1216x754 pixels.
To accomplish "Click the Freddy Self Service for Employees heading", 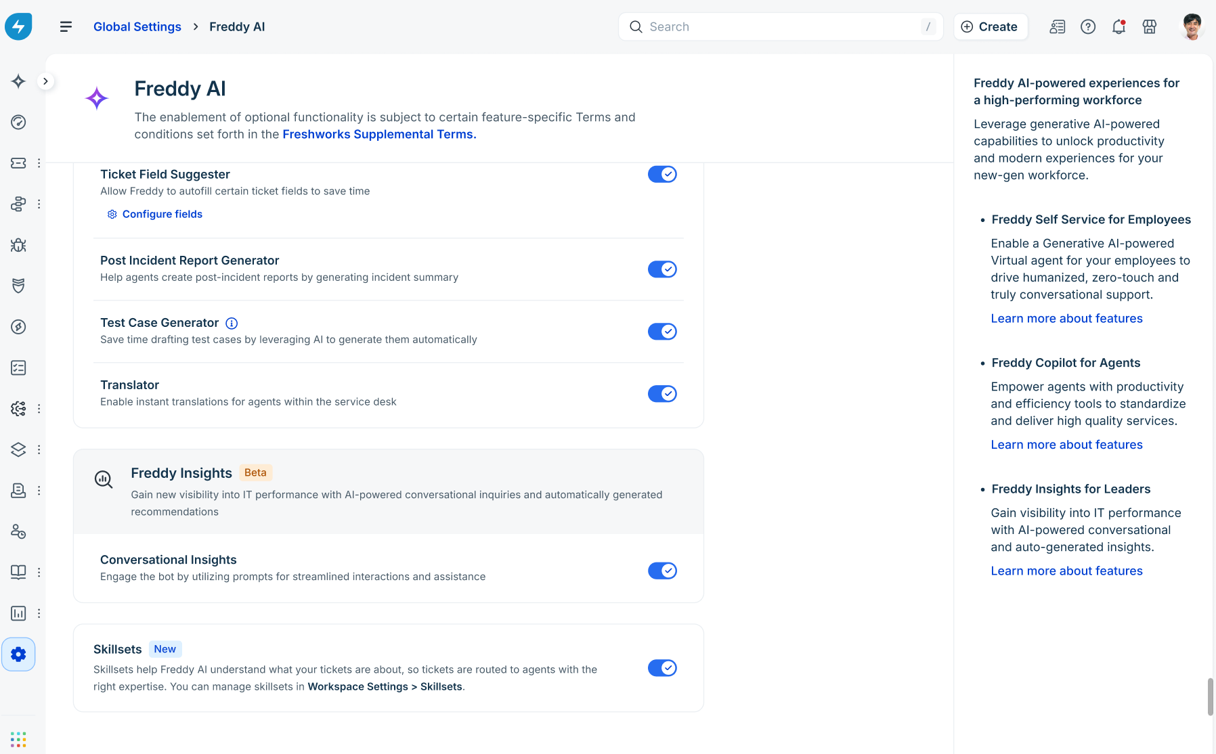I will [x=1091, y=219].
